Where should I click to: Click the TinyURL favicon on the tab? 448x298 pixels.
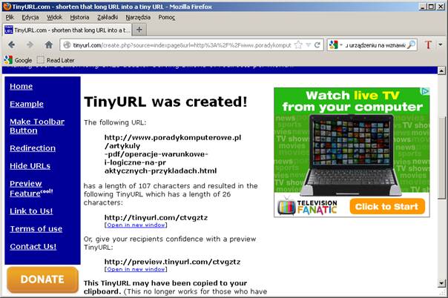click(9, 30)
